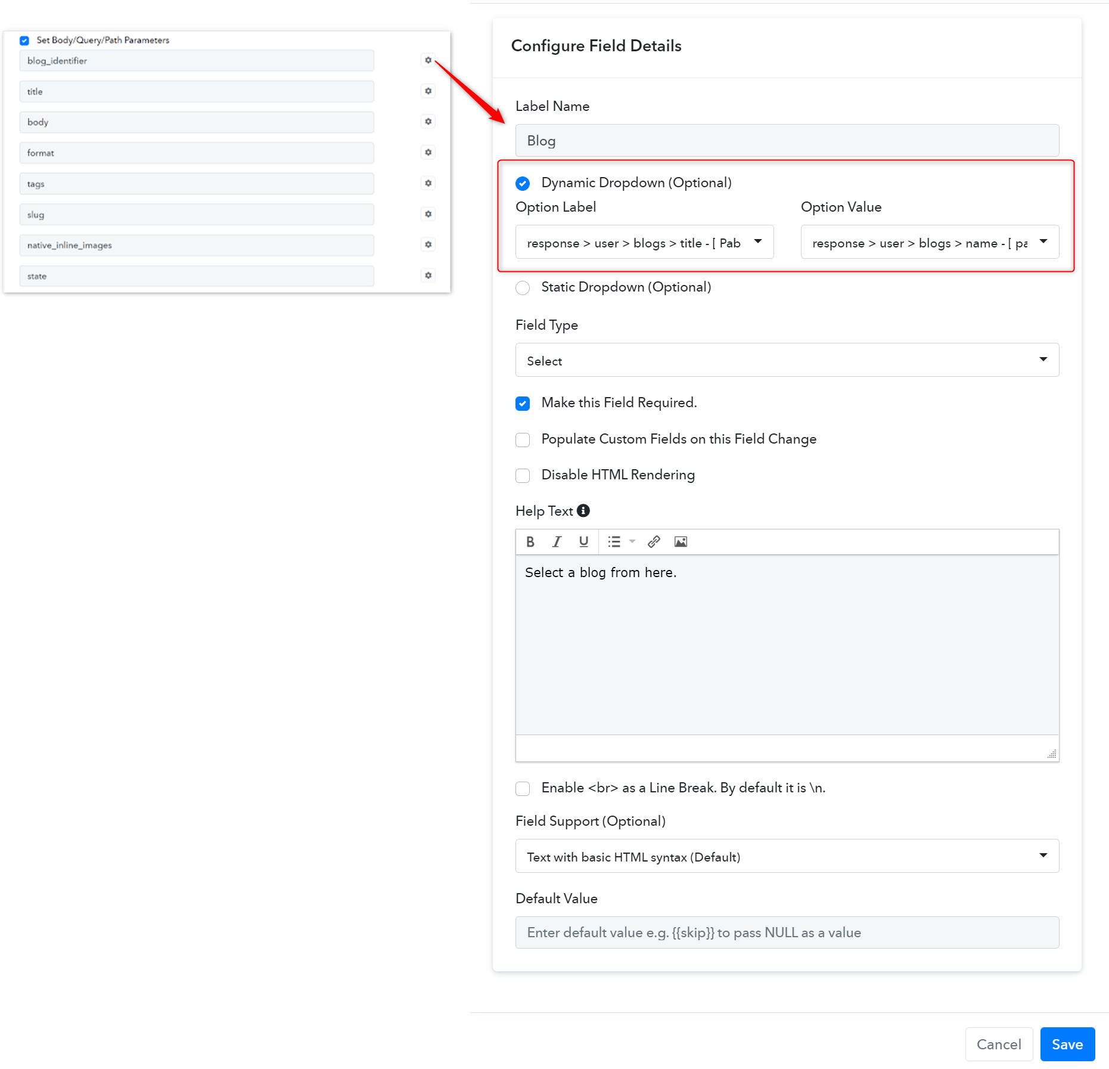Click inside the Help Text editor area
This screenshot has height=1069, width=1109.
pos(787,645)
